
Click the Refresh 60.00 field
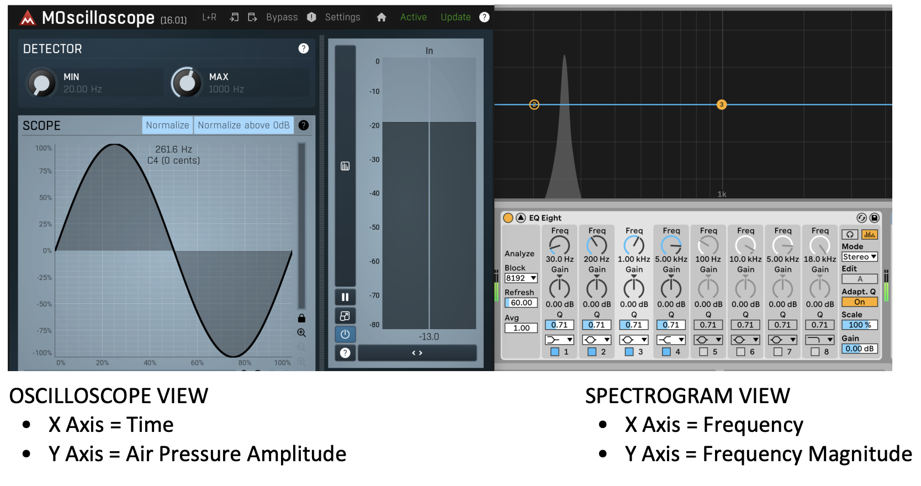coord(521,303)
